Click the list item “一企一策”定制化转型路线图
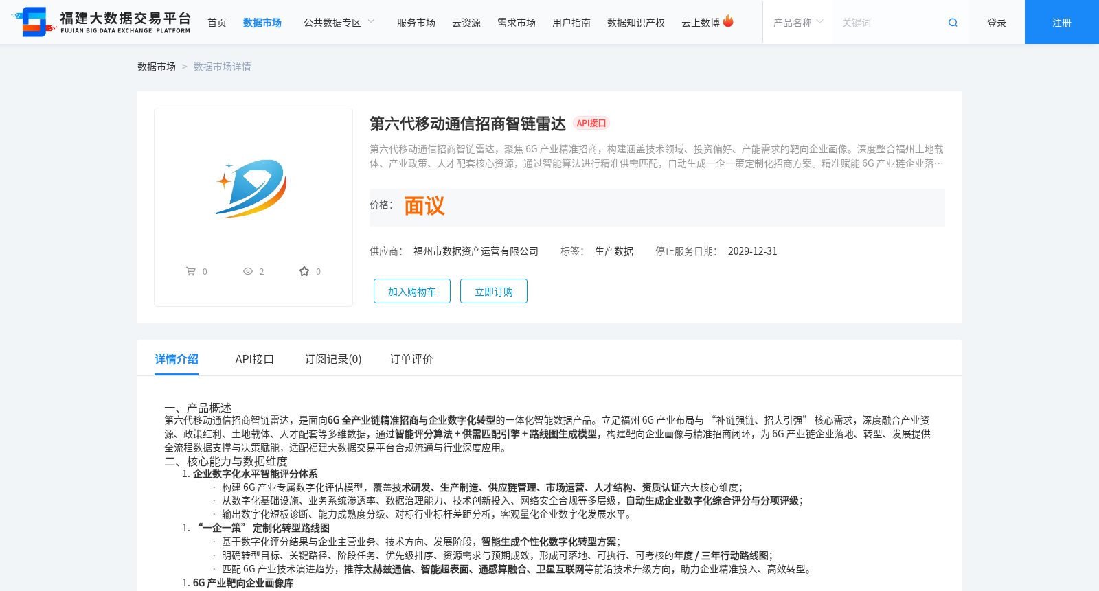This screenshot has width=1099, height=591. 264,528
